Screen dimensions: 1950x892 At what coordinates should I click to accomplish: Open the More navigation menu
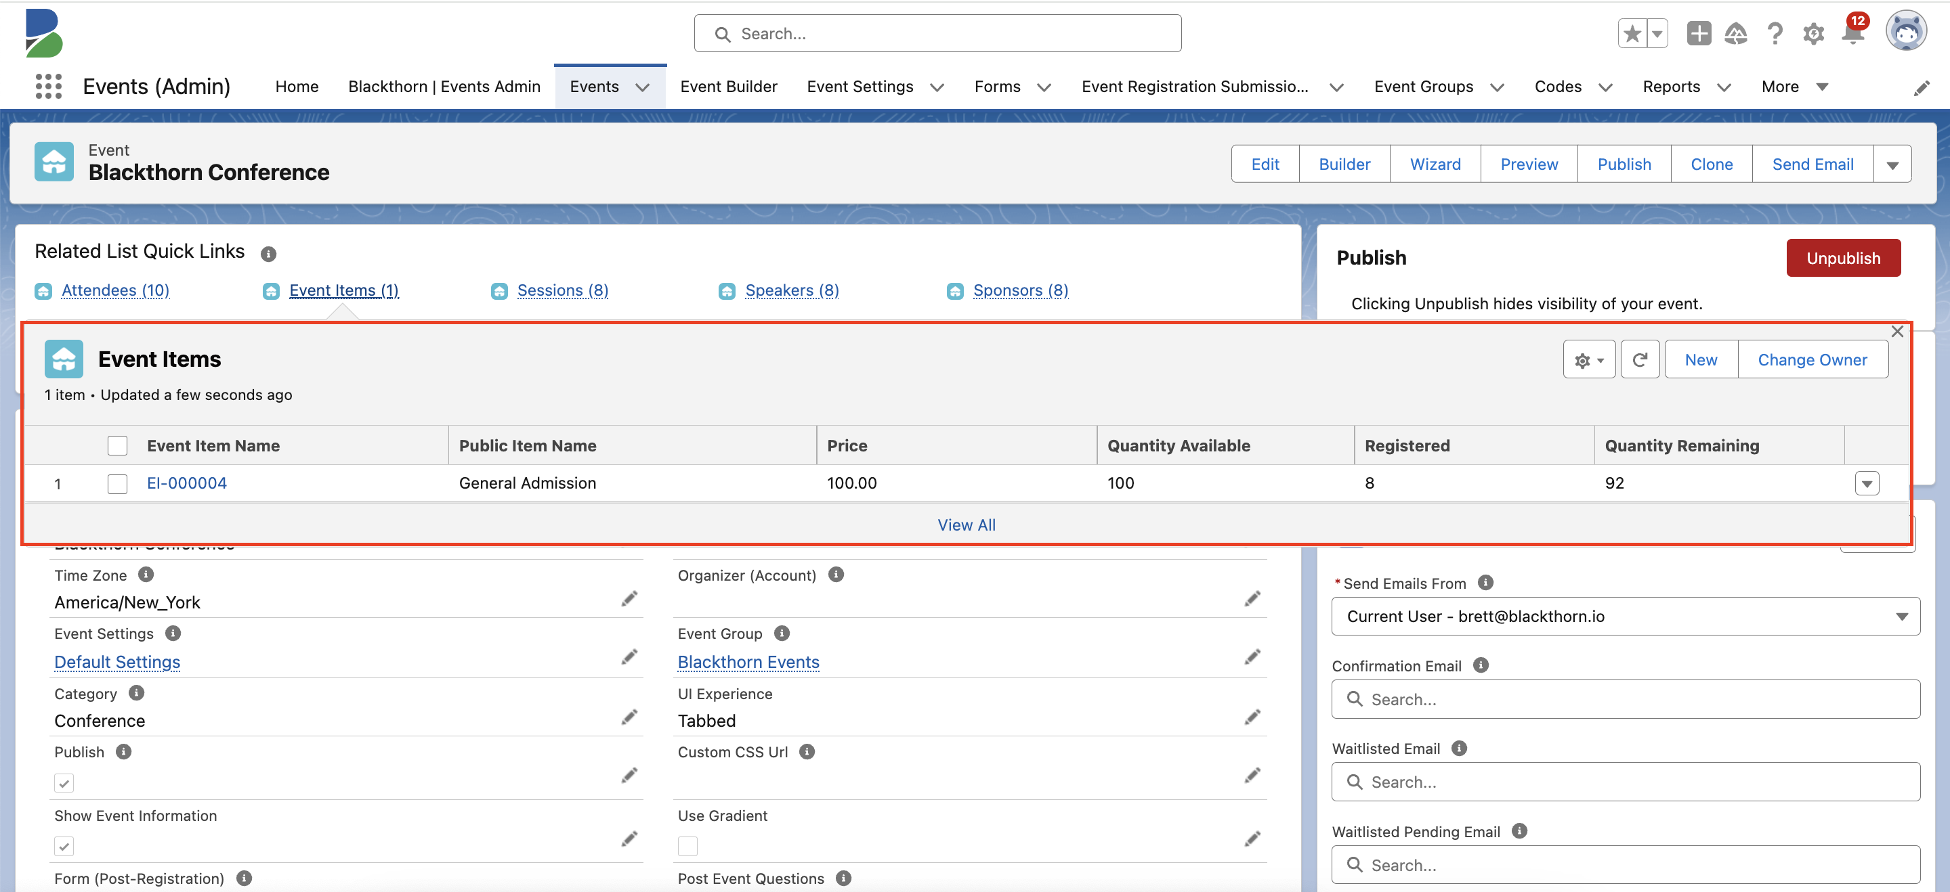[x=1794, y=86]
